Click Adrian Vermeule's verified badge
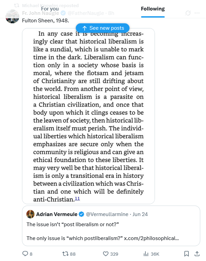This screenshot has width=206, height=261. 81,214
